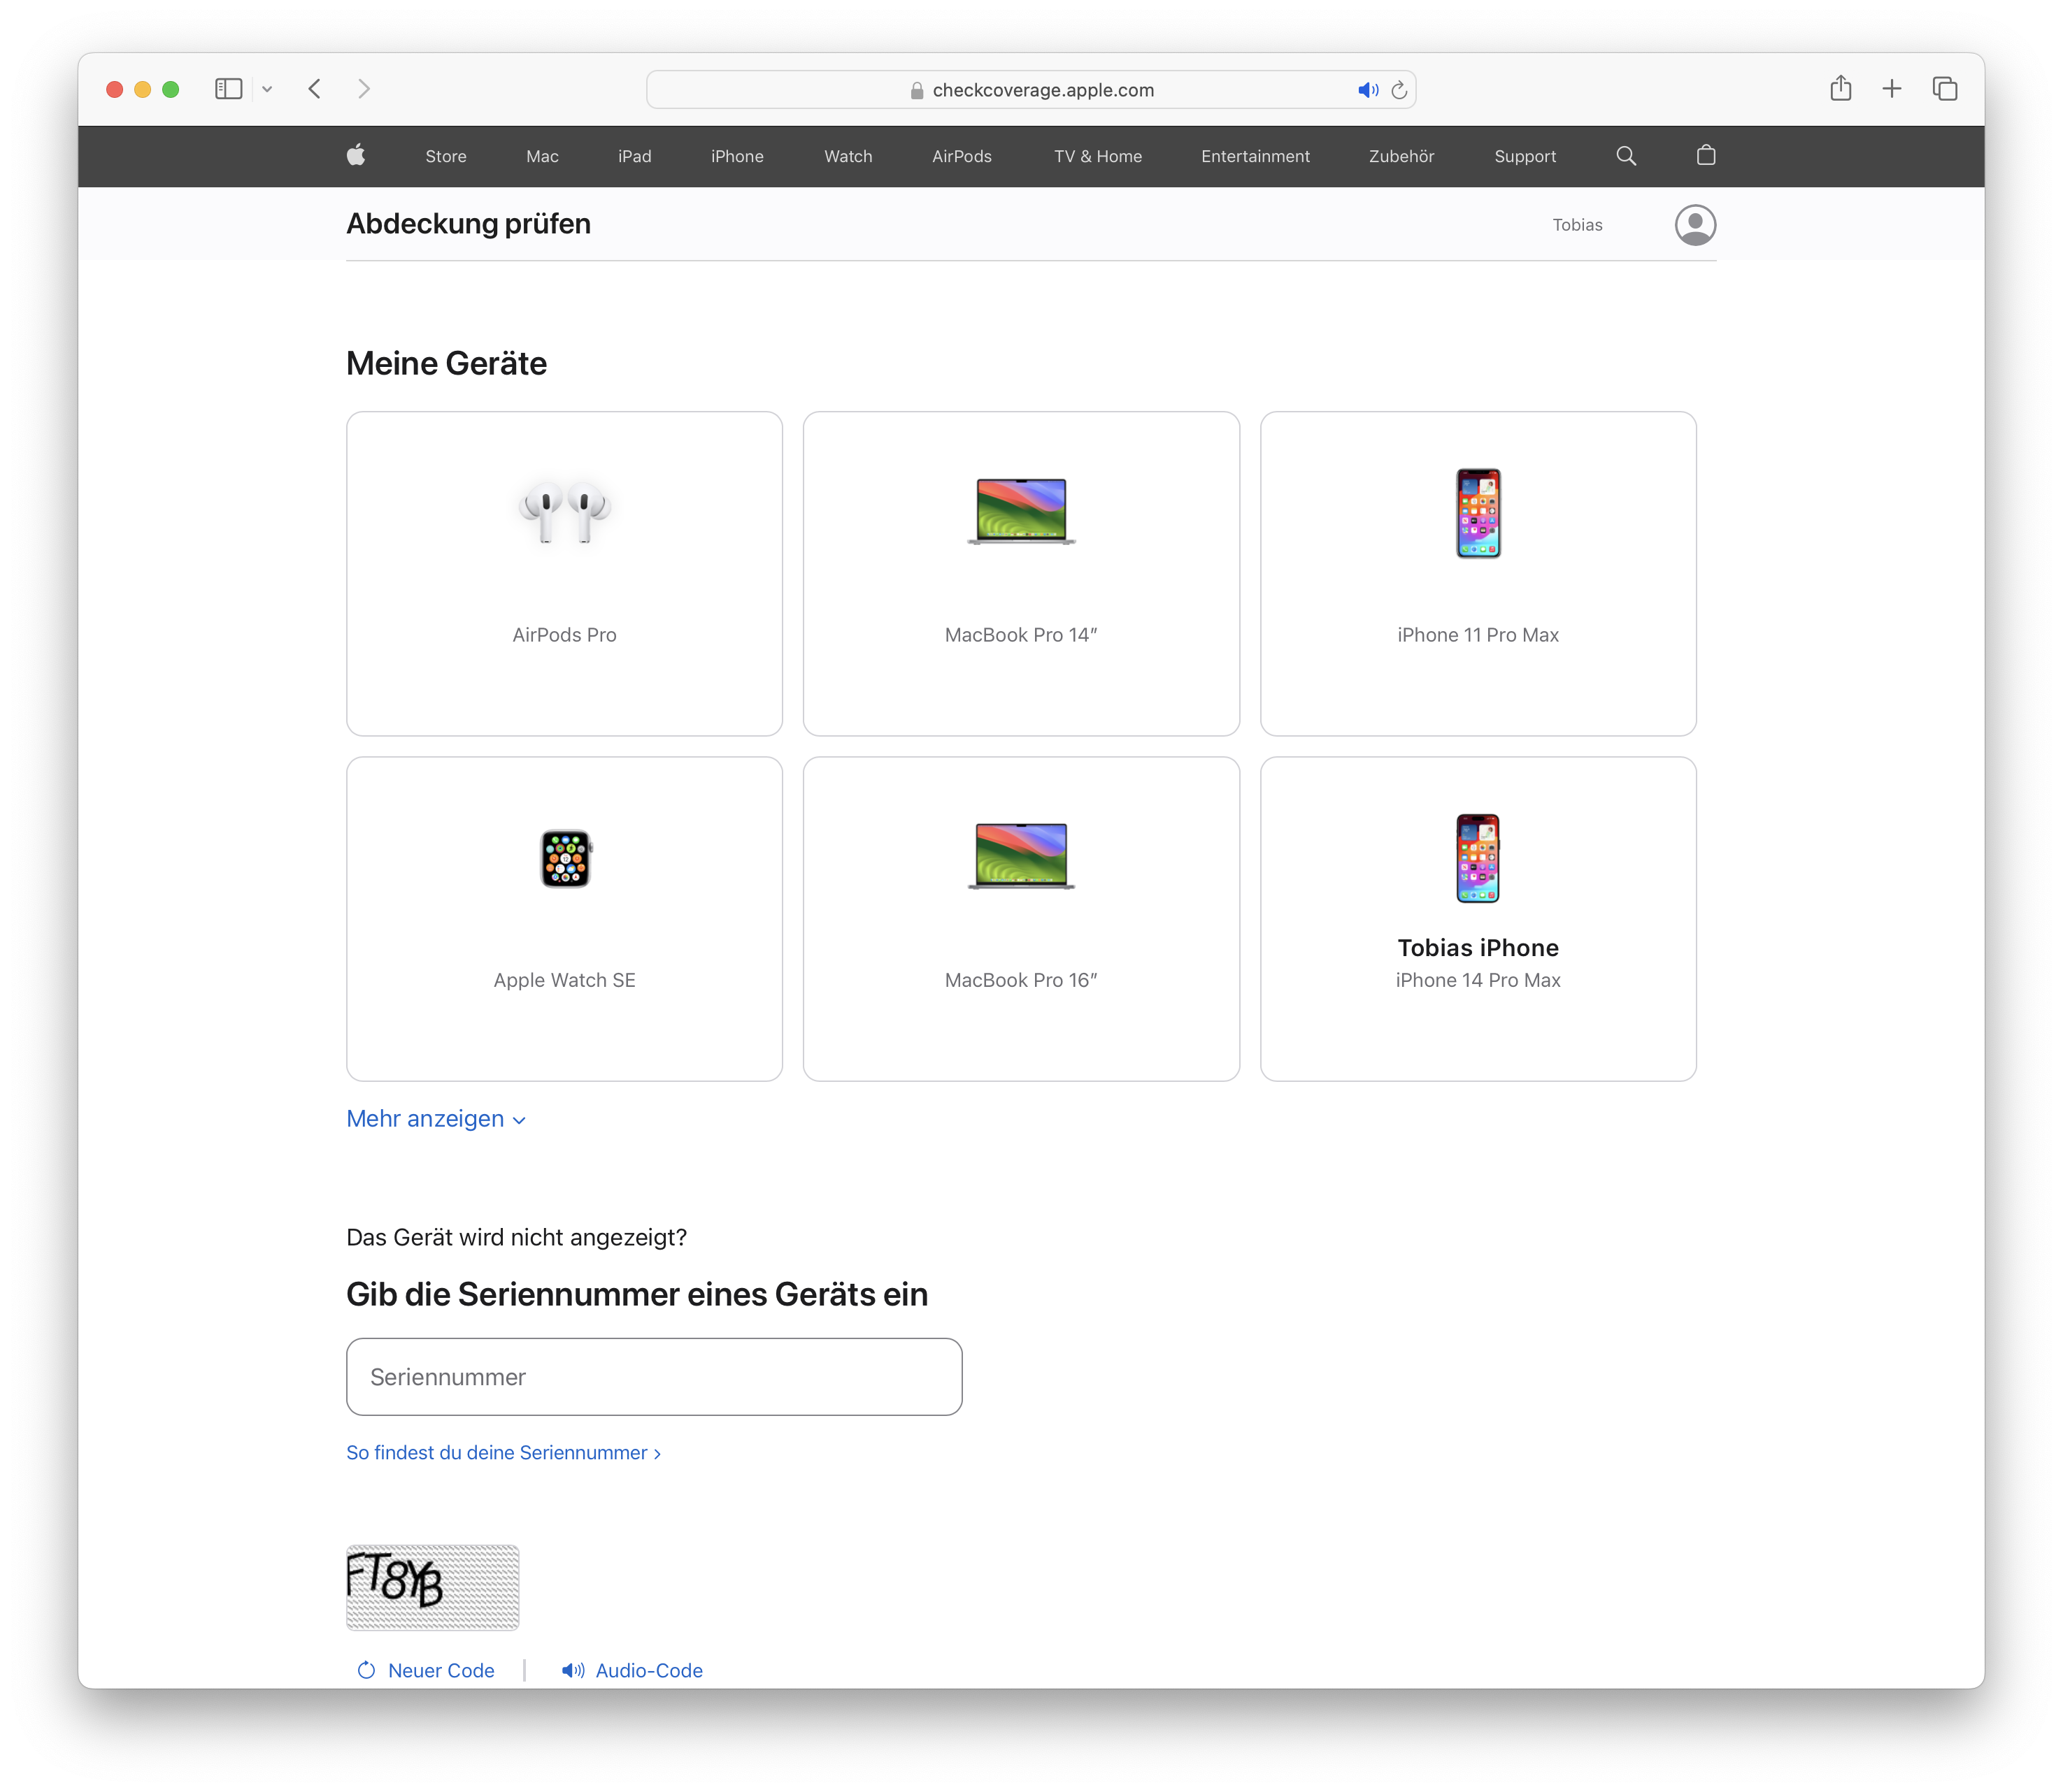Open new tab with plus icon
The width and height of the screenshot is (2063, 1792).
(x=1891, y=89)
